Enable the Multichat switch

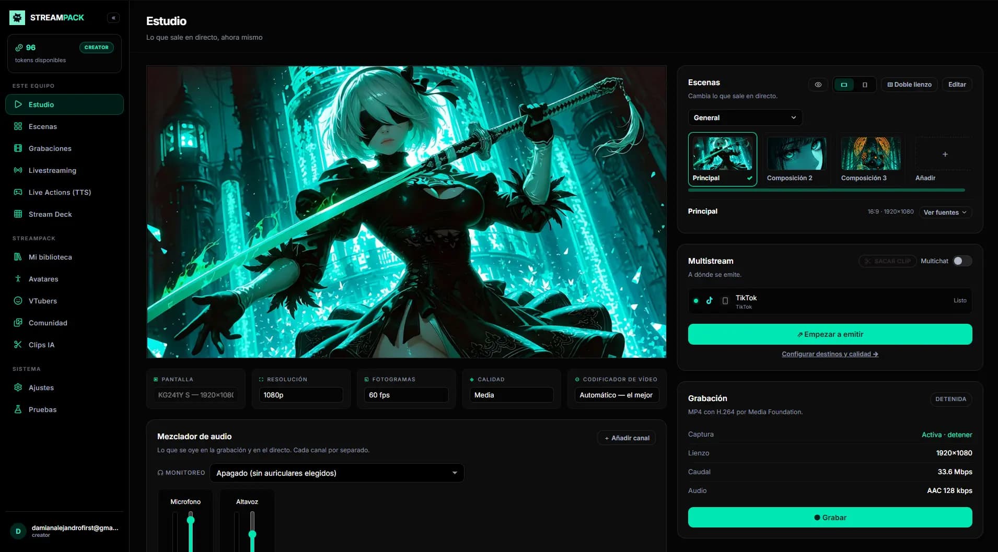click(962, 261)
